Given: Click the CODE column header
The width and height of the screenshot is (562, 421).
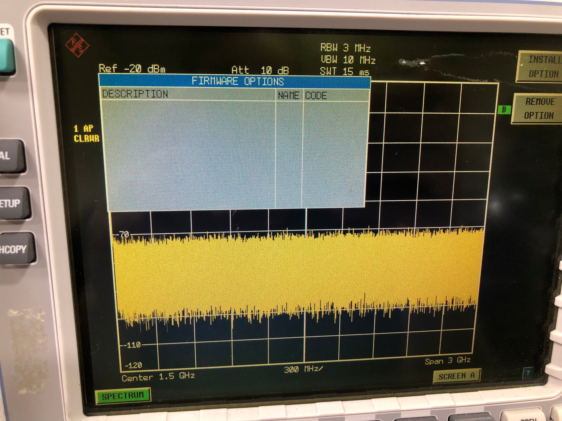Looking at the screenshot, I should point(316,95).
